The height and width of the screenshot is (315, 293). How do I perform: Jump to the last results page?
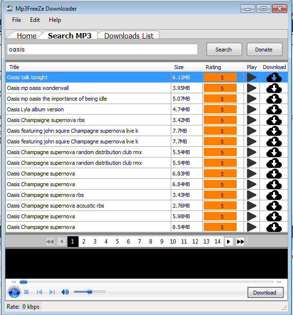click(x=240, y=242)
